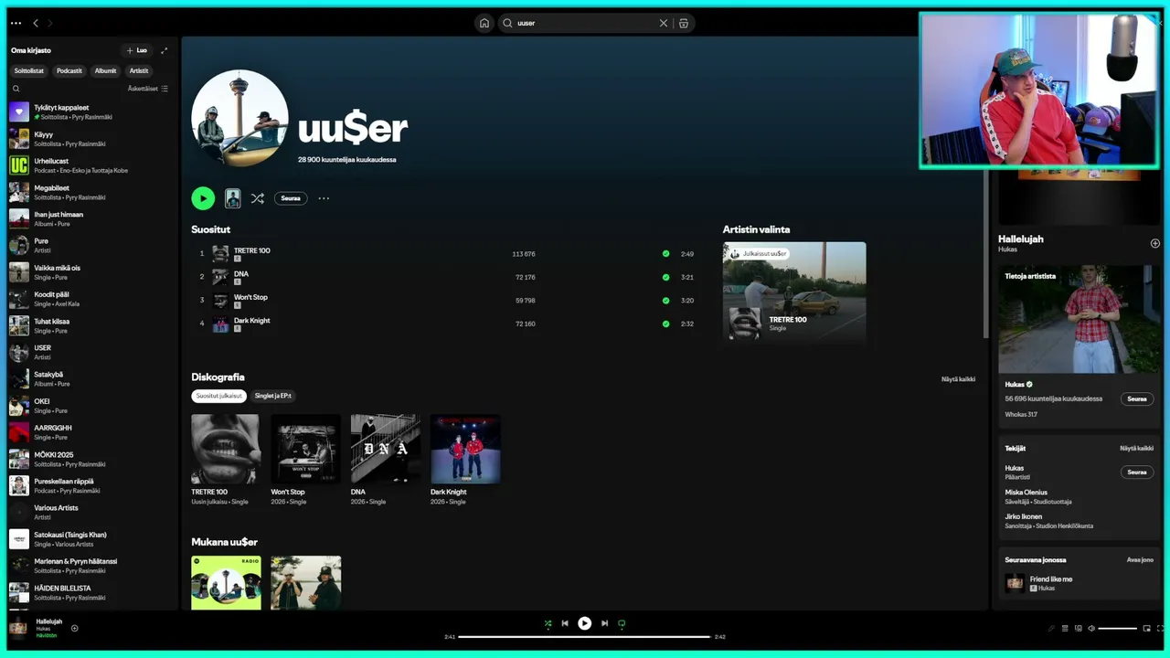Click Näytä kaikki in Diskografia
This screenshot has width=1170, height=658.
tap(958, 379)
